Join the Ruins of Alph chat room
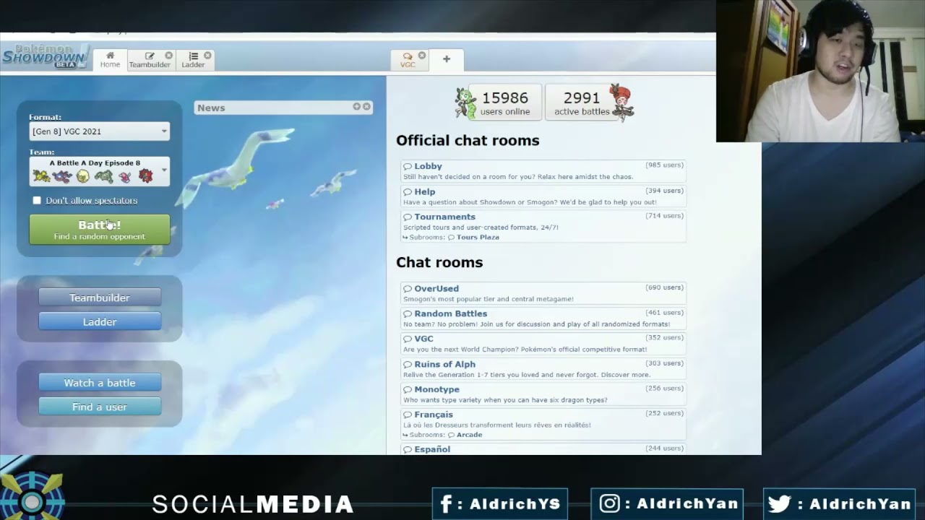925x520 pixels. [543, 369]
